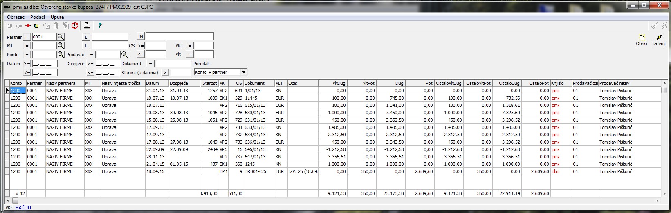Focus the MT input field
This screenshot has width=671, height=213.
click(x=44, y=45)
